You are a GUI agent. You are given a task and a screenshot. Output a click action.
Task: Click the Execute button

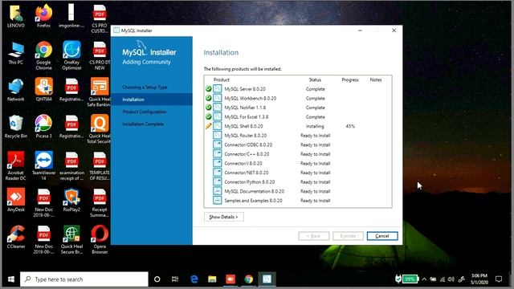click(x=348, y=236)
